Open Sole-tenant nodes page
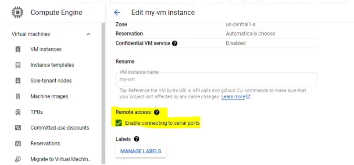Image resolution: width=354 pixels, height=165 pixels. click(51, 81)
